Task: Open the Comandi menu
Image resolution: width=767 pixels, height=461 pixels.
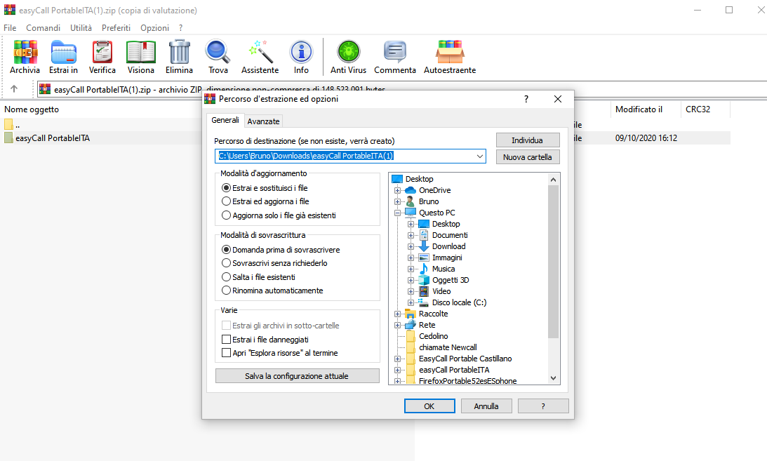Action: (x=43, y=28)
